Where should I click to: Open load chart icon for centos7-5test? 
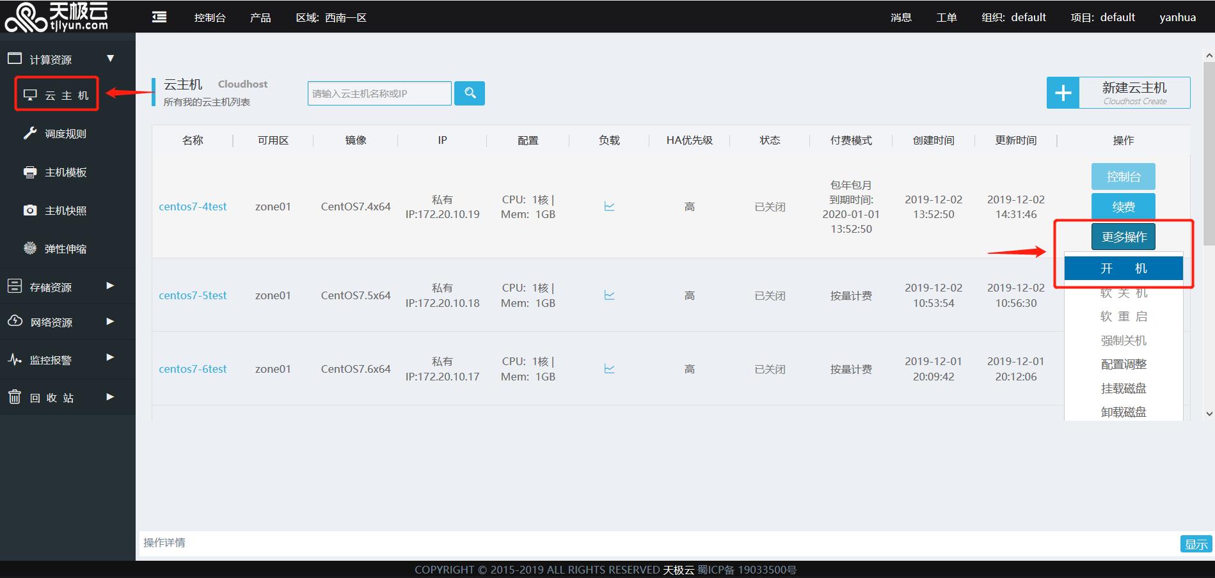(x=609, y=295)
